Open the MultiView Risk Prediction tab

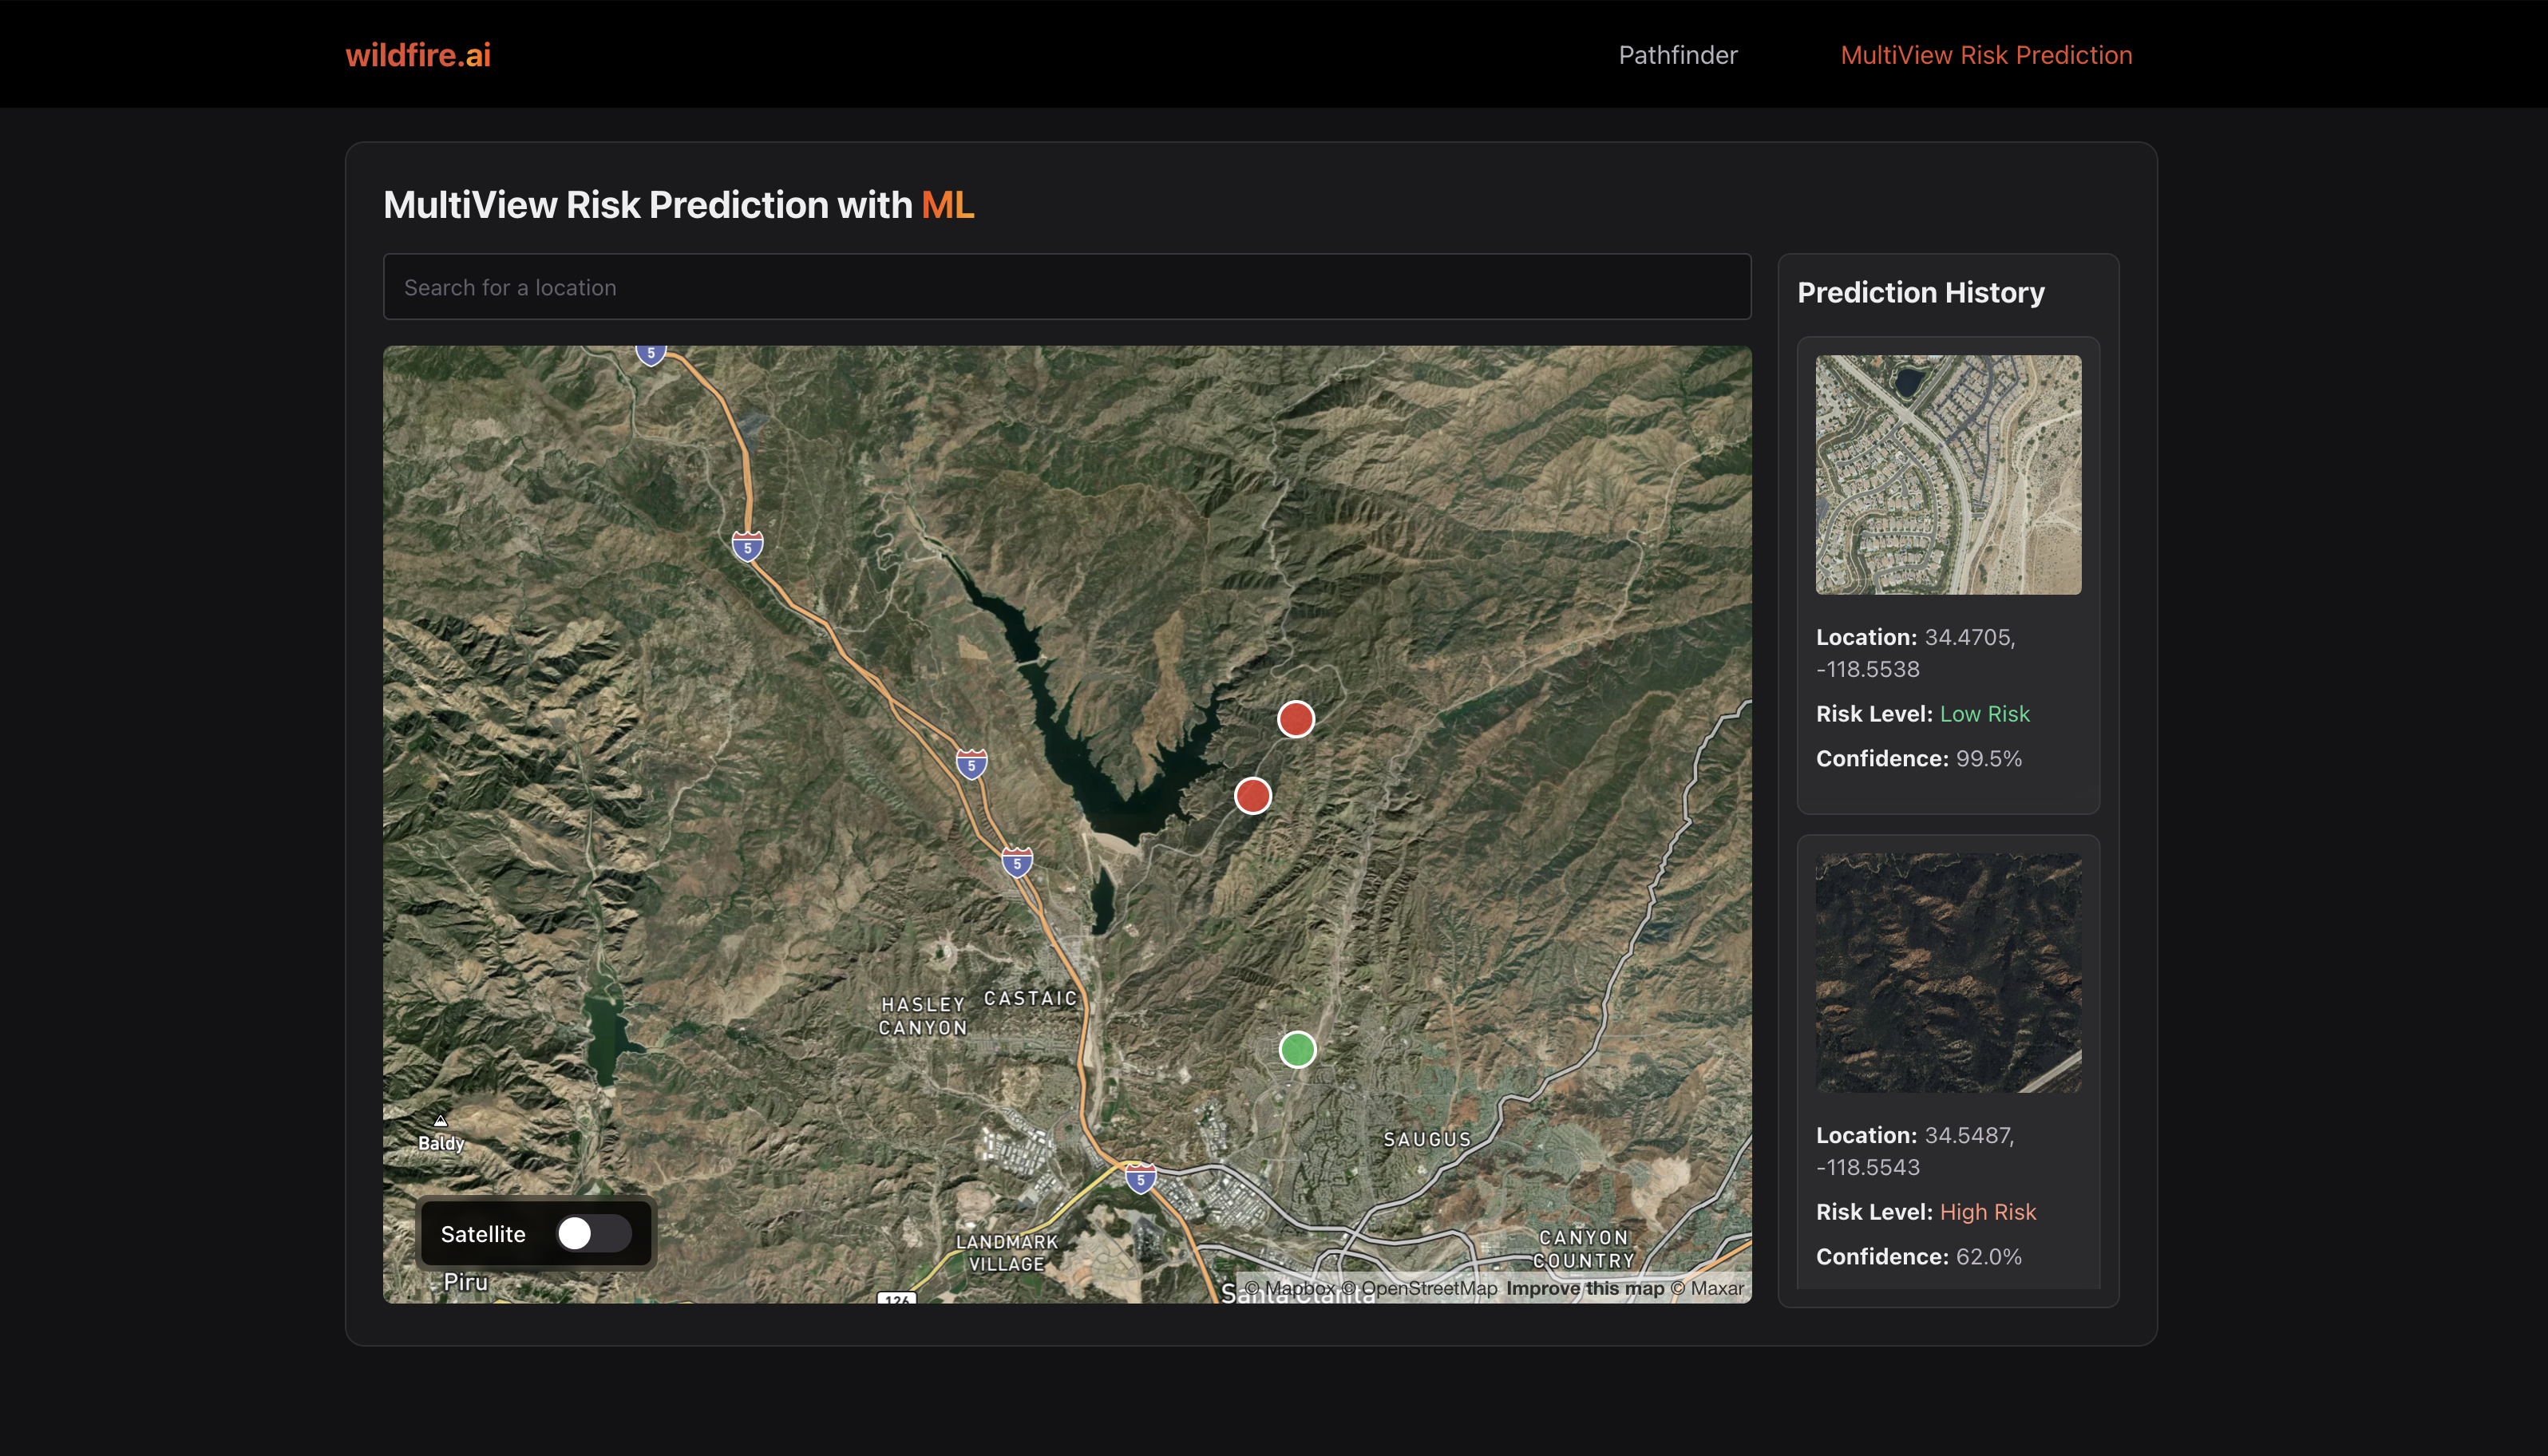[x=1985, y=55]
